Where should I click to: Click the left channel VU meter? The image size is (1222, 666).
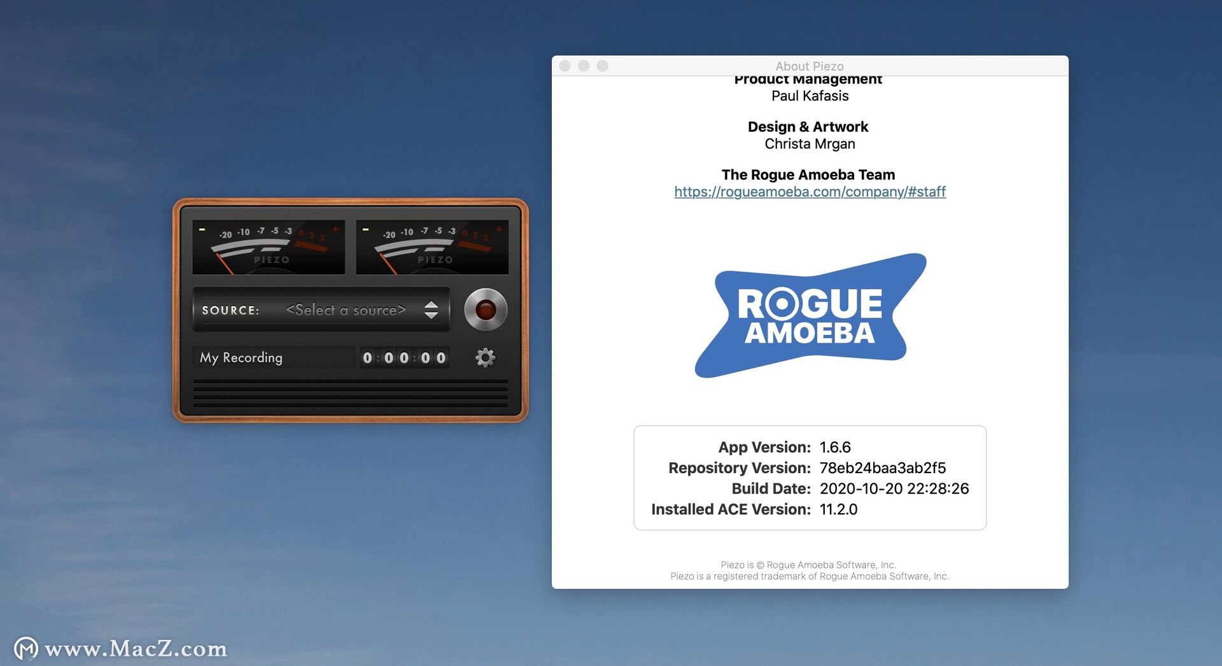(269, 248)
